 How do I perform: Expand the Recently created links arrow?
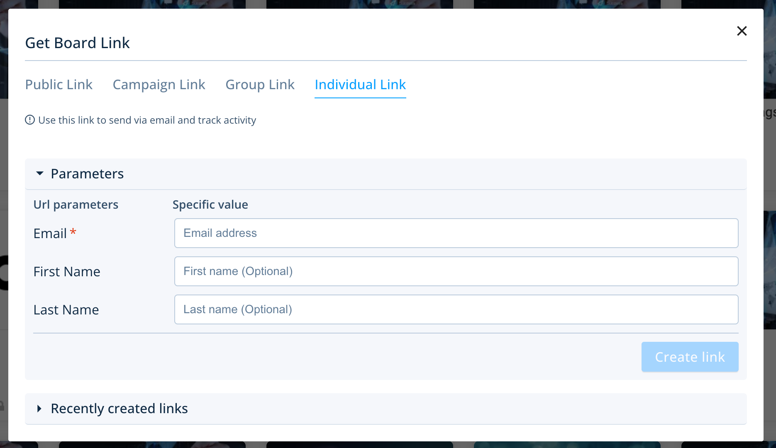pos(39,409)
